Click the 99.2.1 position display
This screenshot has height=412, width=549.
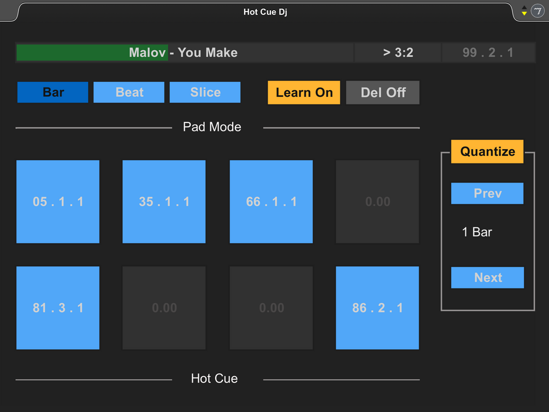tap(488, 52)
